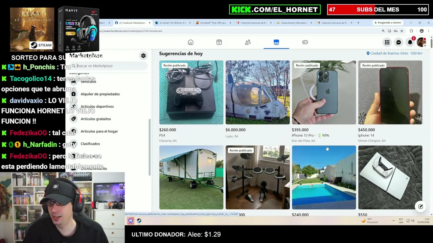
Task: Open the iPhone 13 Pro listing photo
Action: click(x=324, y=92)
